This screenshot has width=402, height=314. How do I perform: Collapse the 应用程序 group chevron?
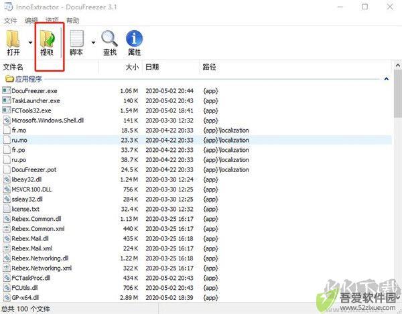pyautogui.click(x=387, y=79)
